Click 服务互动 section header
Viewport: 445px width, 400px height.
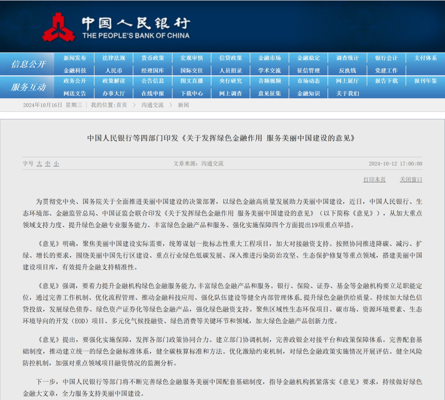point(28,87)
